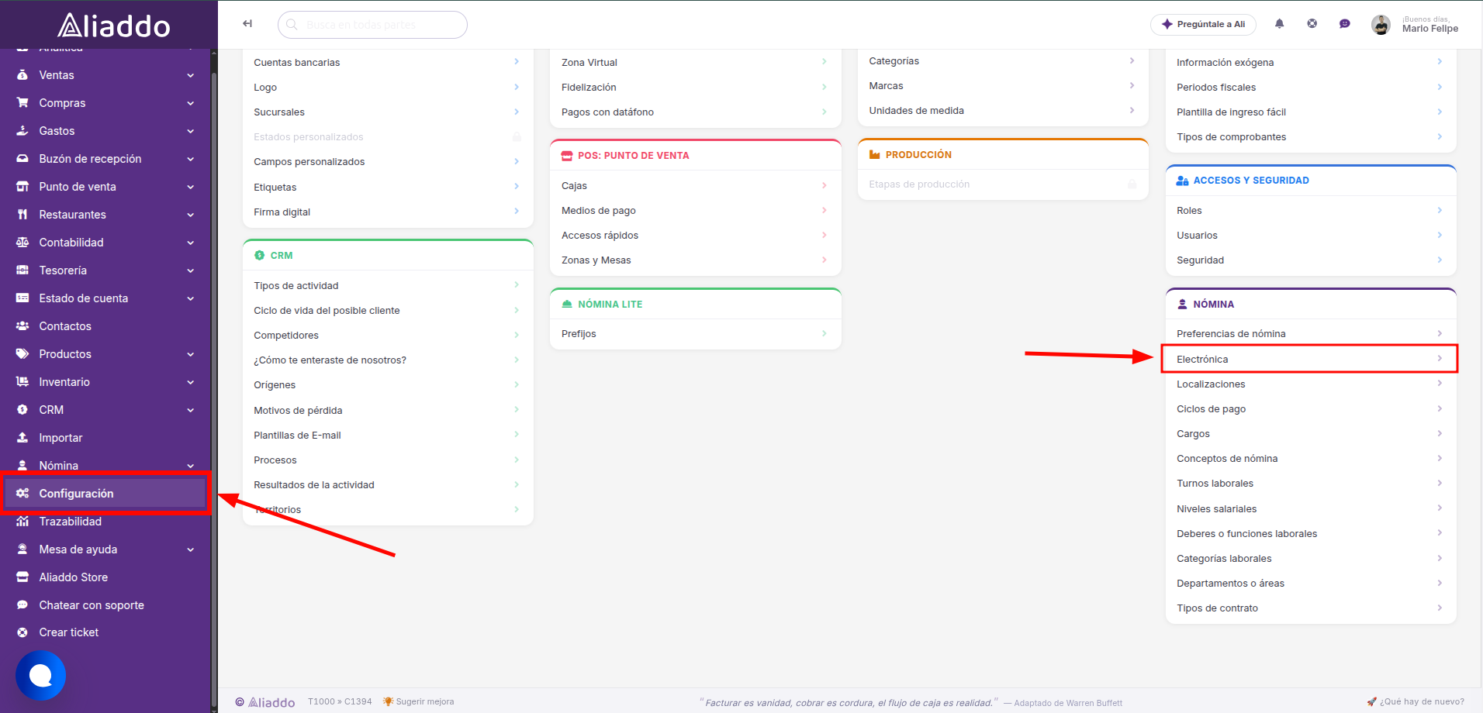Expand the Tesorería menu chevron
The width and height of the screenshot is (1483, 713).
pyautogui.click(x=191, y=270)
